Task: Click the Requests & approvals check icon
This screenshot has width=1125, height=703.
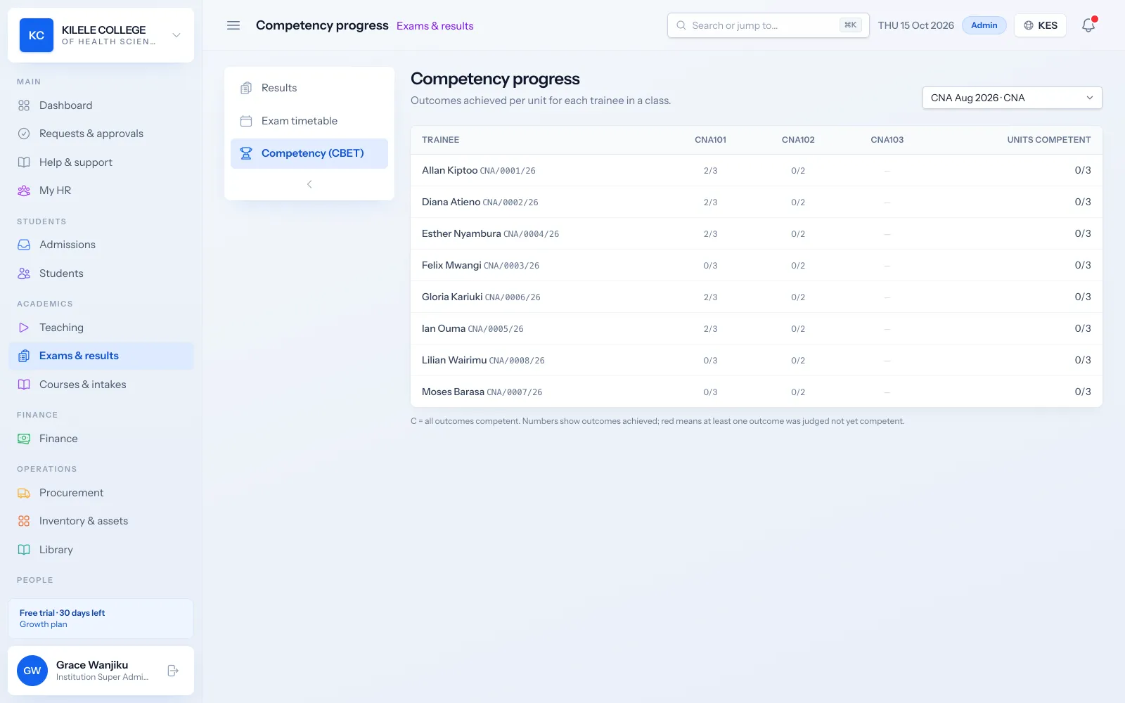Action: 24,134
